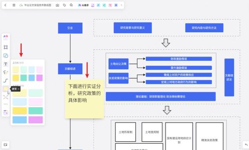
Task: Pick the light mint square sticky note
Action: (24, 70)
